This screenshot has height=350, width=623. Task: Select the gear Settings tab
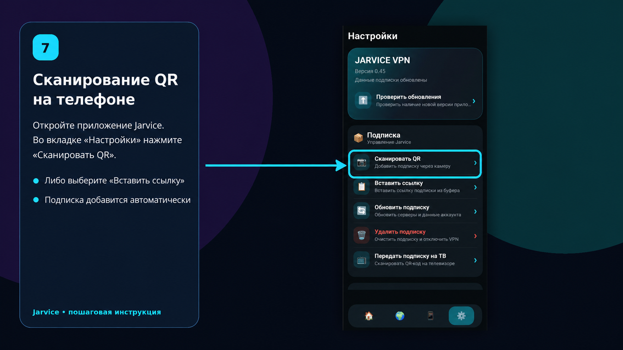[x=461, y=316]
